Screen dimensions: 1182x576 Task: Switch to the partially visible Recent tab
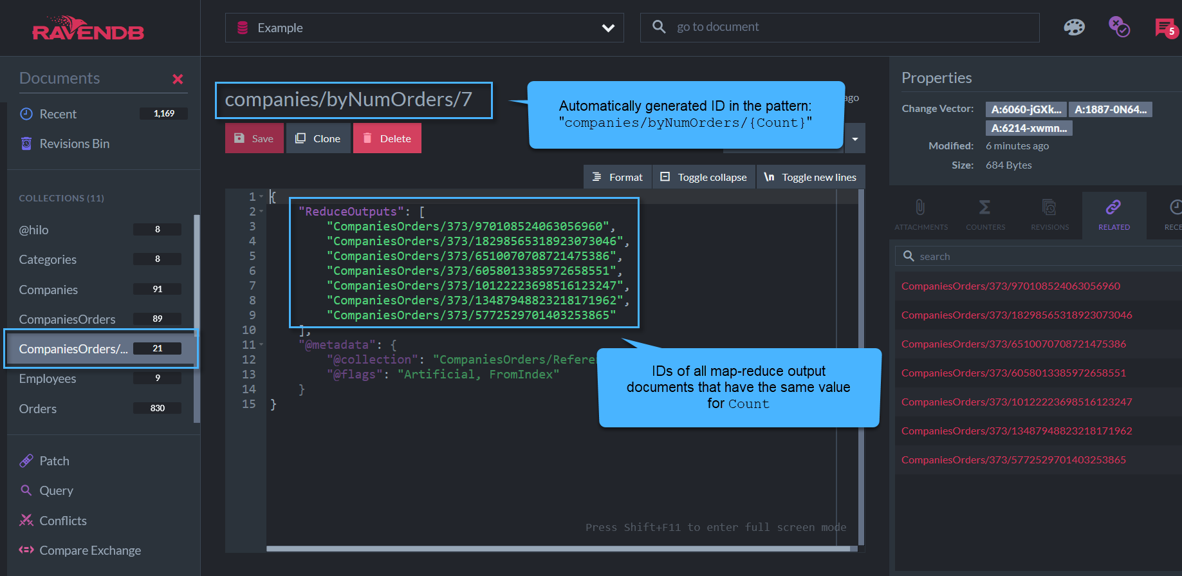pyautogui.click(x=1172, y=216)
